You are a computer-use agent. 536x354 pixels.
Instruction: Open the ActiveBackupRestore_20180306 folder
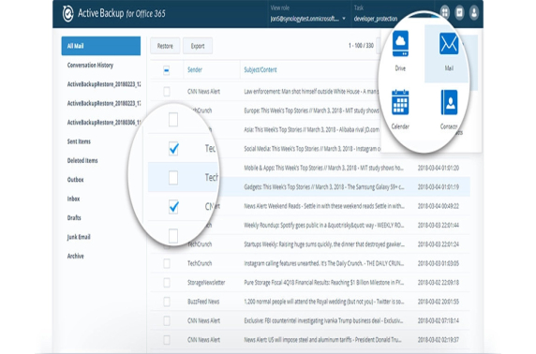[x=104, y=123]
